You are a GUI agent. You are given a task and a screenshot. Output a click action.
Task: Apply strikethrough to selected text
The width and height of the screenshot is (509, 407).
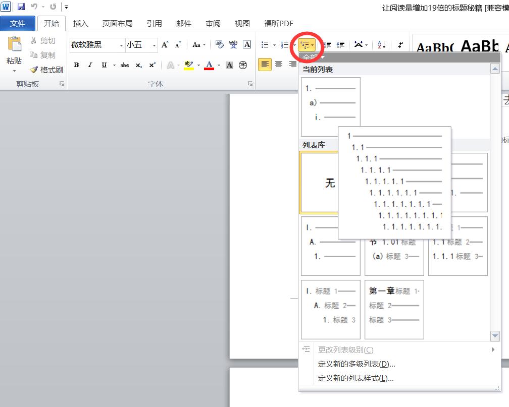coord(125,65)
